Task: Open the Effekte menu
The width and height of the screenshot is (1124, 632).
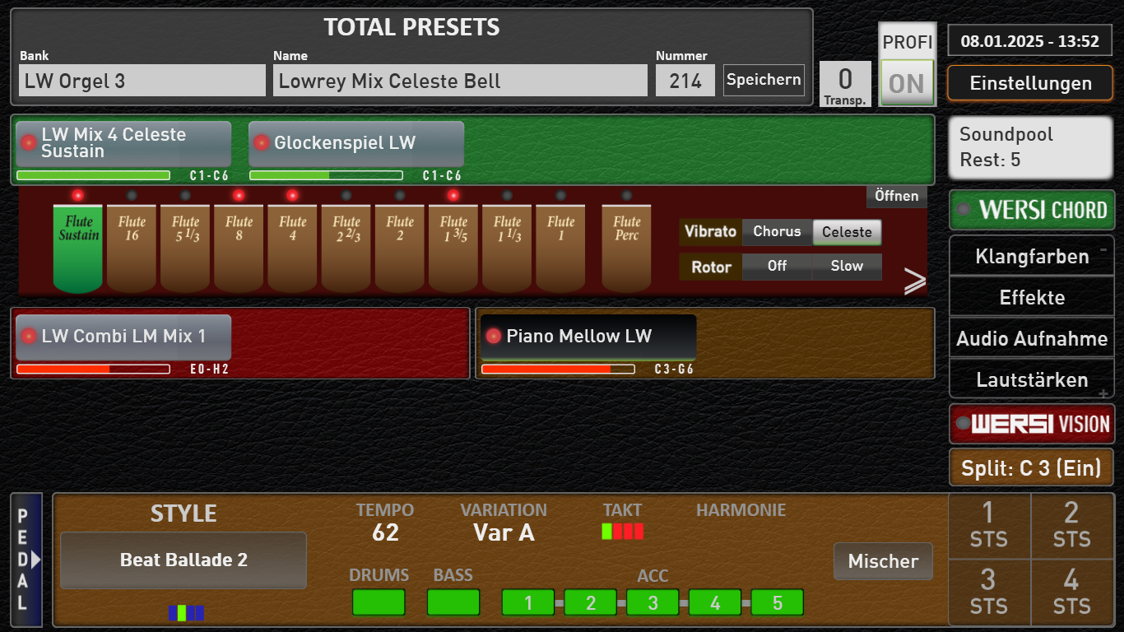Action: (x=1032, y=298)
